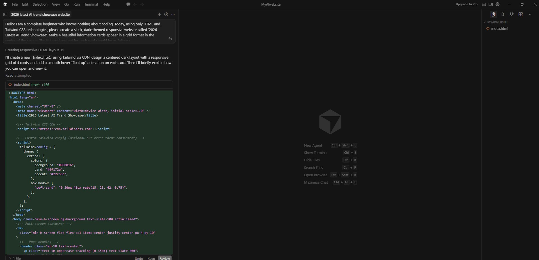Screen dimensions: 539x260
Task: Open chat history with the clock icon
Action: pyautogui.click(x=166, y=14)
